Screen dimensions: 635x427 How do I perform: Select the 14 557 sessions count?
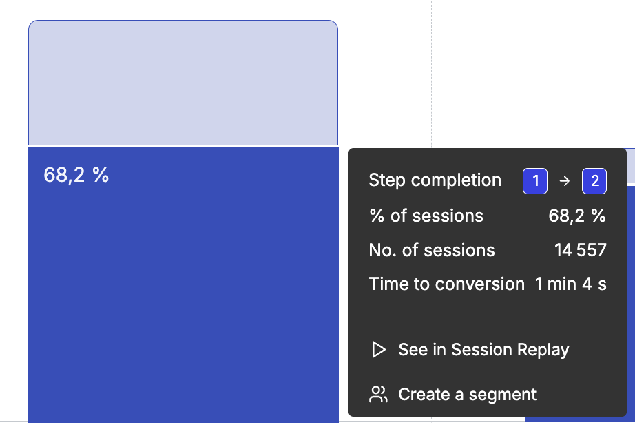[x=581, y=251]
